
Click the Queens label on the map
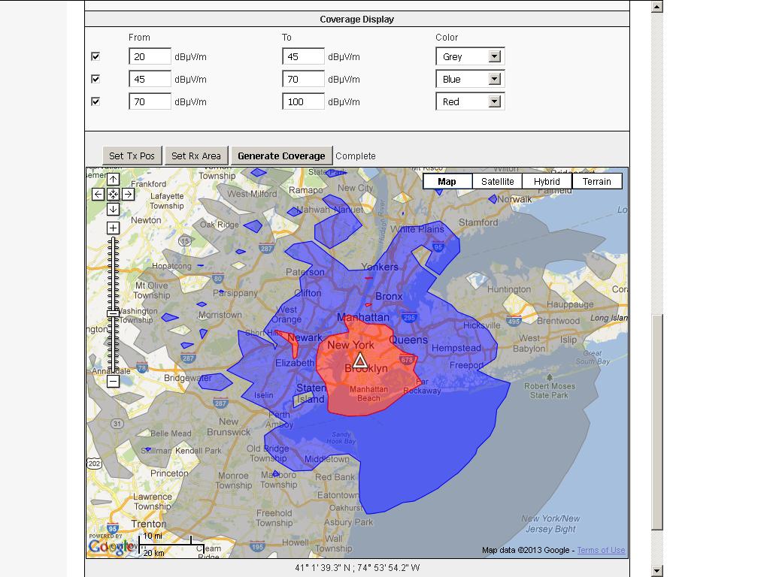coord(408,340)
